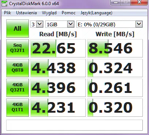Viewport: 149px width, 135px height.
Task: Click the 4KiB Q1T1 read result 4.231
Action: tap(58, 108)
